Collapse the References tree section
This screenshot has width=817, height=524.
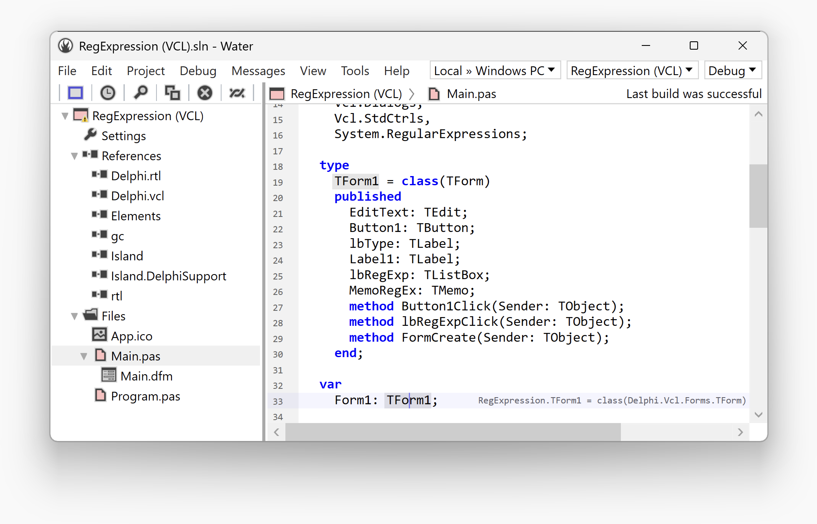pyautogui.click(x=74, y=156)
